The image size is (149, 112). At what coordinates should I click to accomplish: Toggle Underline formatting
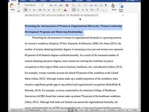[x=34, y=10]
